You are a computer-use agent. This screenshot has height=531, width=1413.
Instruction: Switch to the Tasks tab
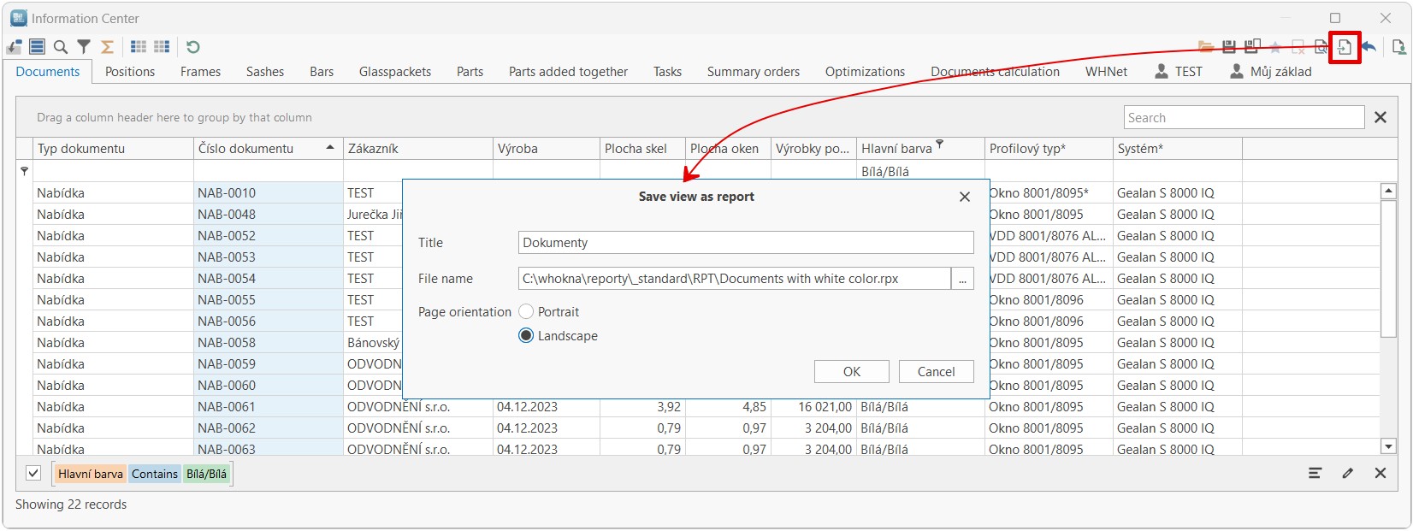click(x=667, y=72)
